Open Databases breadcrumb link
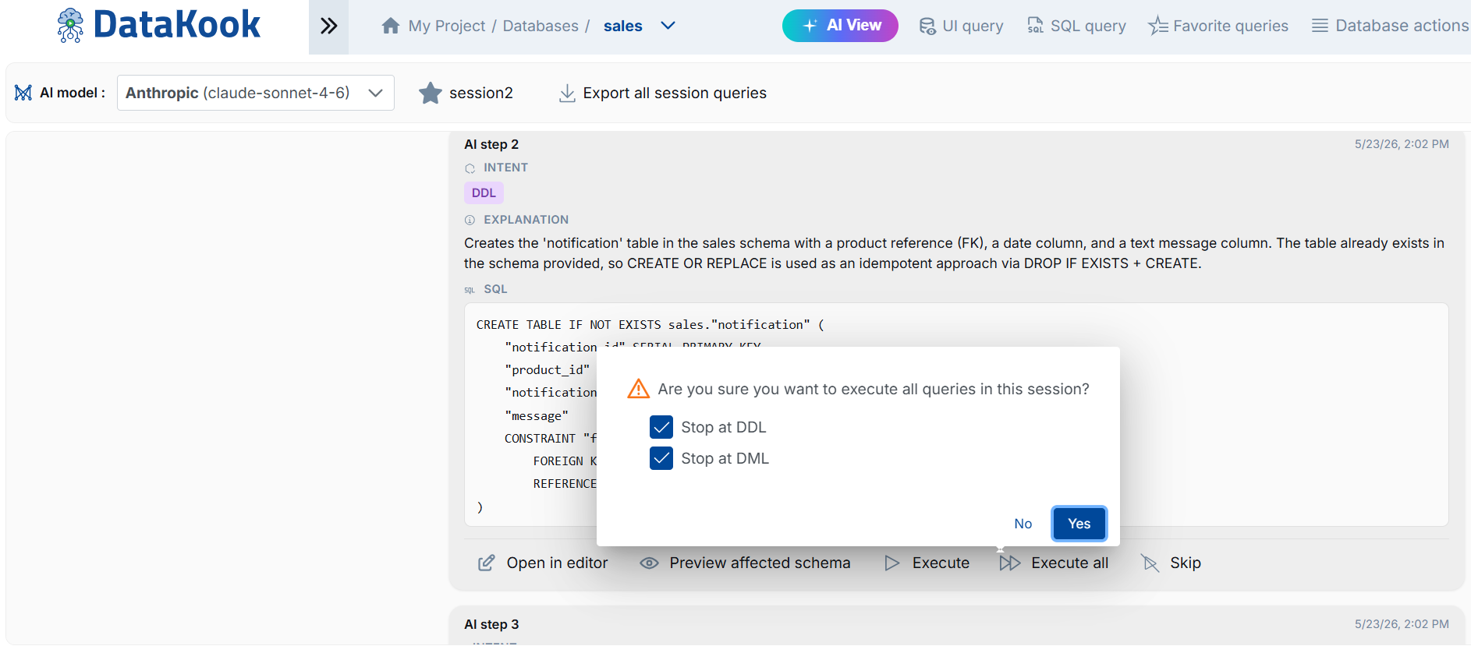Image resolution: width=1471 pixels, height=646 pixels. coord(541,26)
